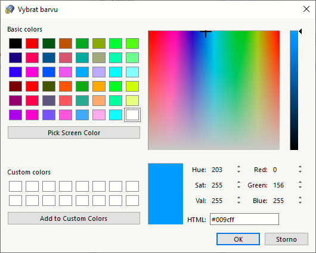Click the application icon in the title bar
The height and width of the screenshot is (253, 316).
tap(10, 10)
